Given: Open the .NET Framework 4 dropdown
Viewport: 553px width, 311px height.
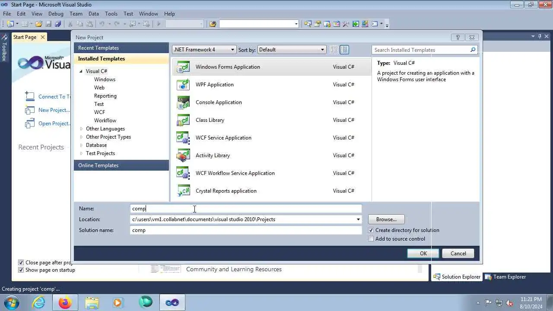Looking at the screenshot, I should (204, 50).
